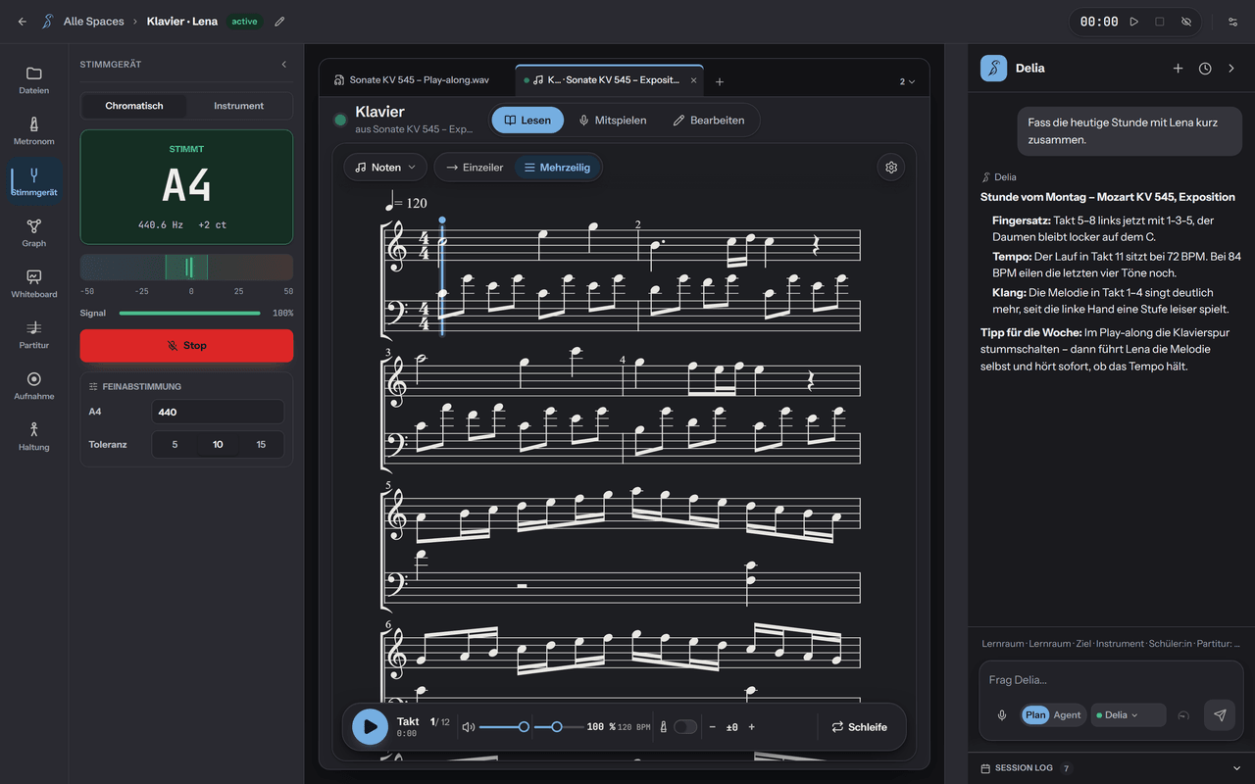Open the Dateien sidebar panel
Image resolution: width=1255 pixels, height=784 pixels.
(x=33, y=80)
